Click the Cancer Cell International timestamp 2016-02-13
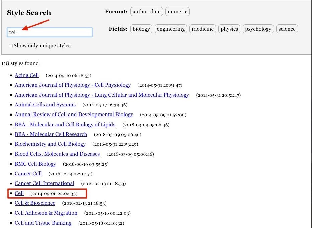Image resolution: width=312 pixels, height=228 pixels. [x=103, y=184]
